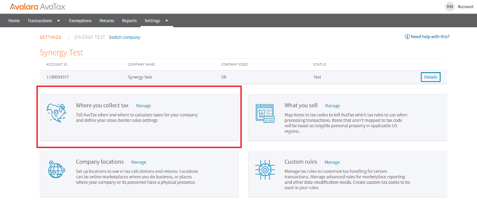Screen dimensions: 477x204
Task: Click the Custom rules gear icon
Action: pyautogui.click(x=265, y=169)
